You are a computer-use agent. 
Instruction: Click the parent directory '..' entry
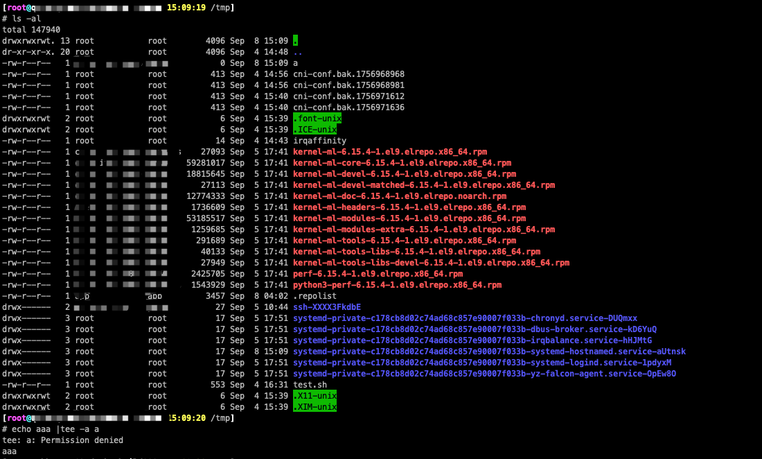(x=298, y=52)
